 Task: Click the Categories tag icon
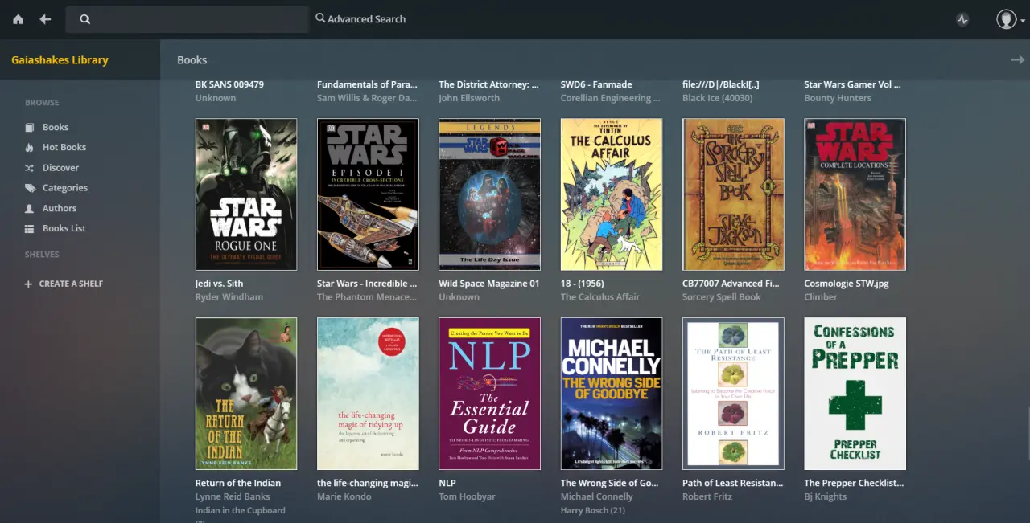pyautogui.click(x=30, y=188)
